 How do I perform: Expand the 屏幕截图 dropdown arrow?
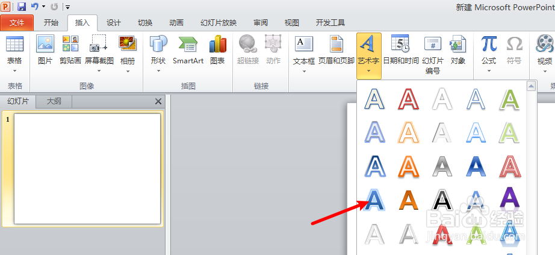point(99,71)
